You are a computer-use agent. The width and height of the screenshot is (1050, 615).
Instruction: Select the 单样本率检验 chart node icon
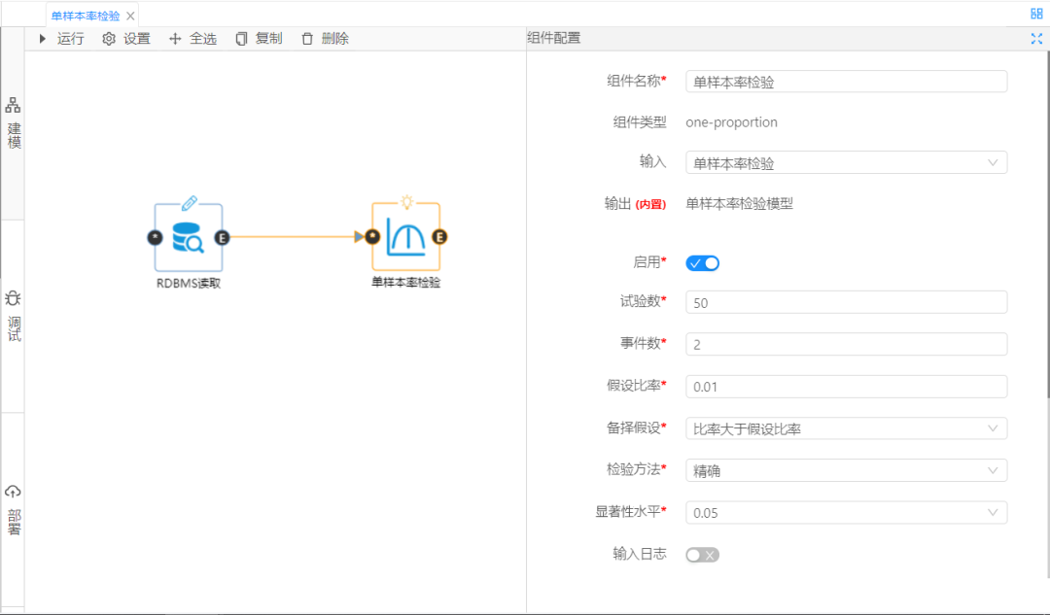coord(405,237)
